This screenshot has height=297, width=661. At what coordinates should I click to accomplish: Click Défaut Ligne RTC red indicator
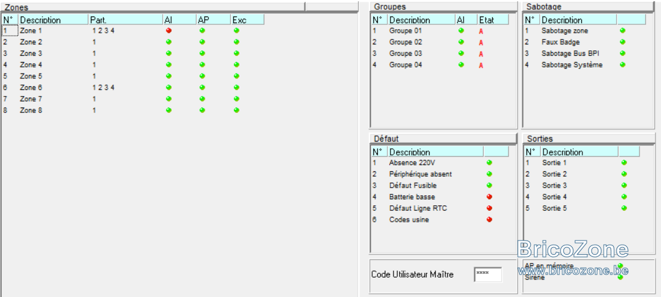pos(489,208)
